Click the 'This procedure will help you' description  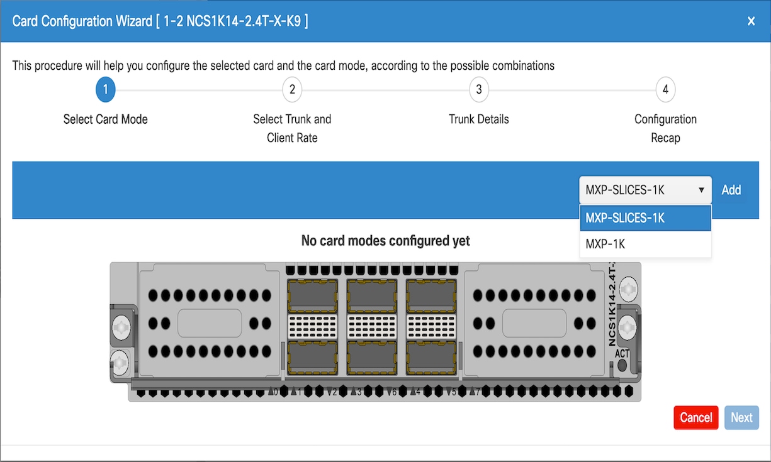pos(283,65)
